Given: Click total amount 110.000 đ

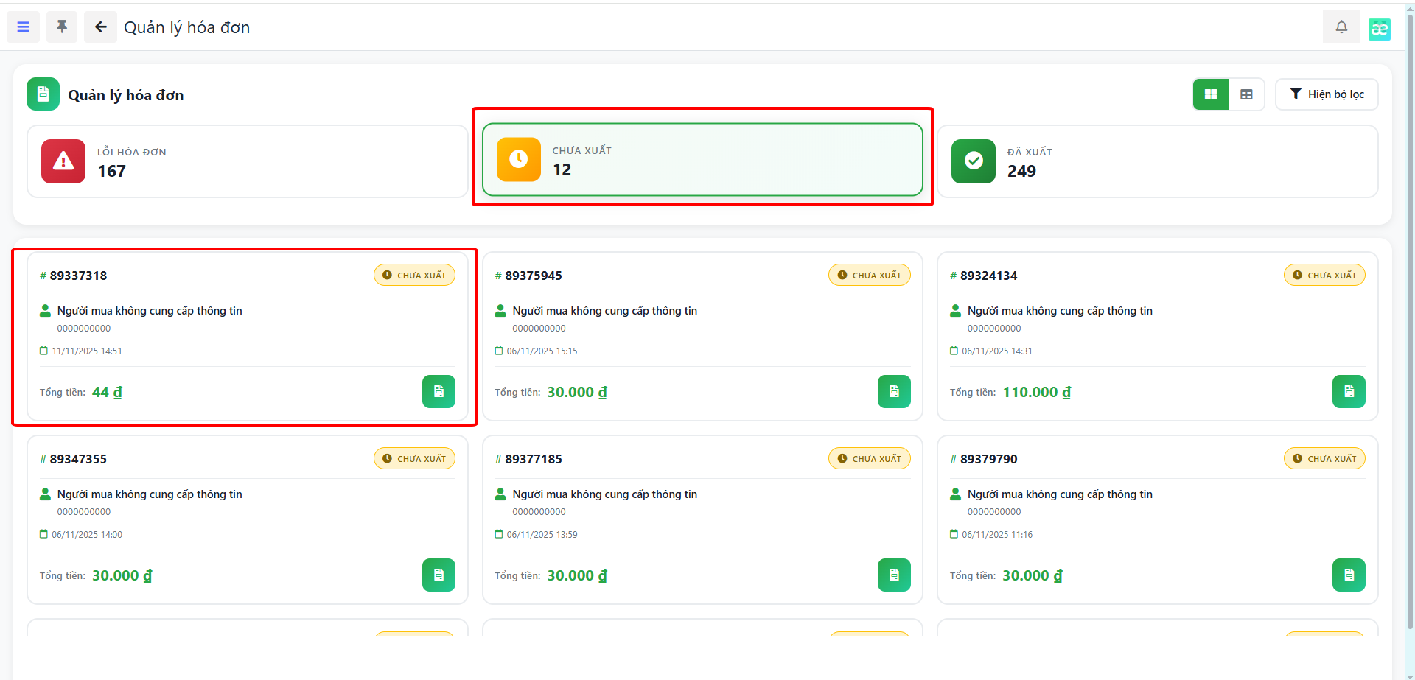Looking at the screenshot, I should [x=1036, y=392].
